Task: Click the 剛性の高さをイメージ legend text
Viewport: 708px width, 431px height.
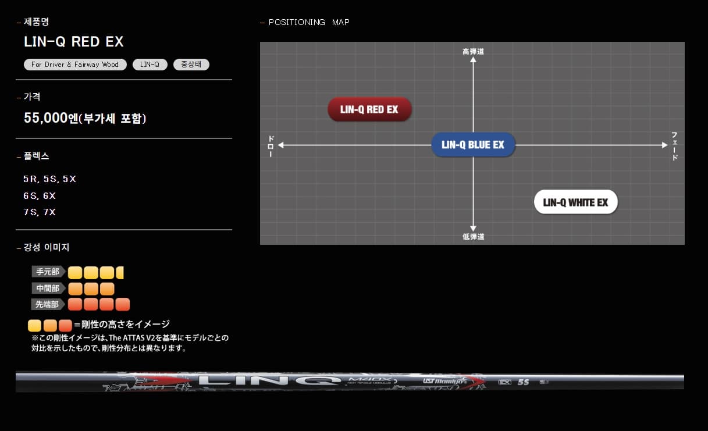Action: pyautogui.click(x=125, y=325)
